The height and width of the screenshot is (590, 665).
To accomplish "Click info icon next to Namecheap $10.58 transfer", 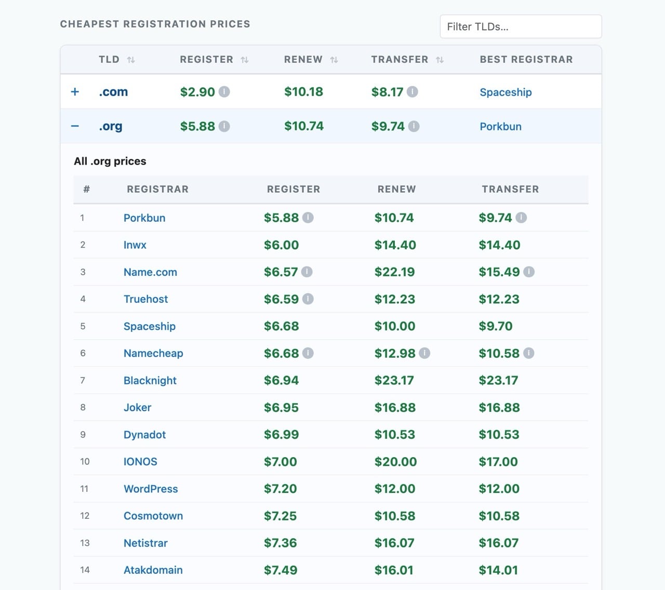I will tap(528, 353).
